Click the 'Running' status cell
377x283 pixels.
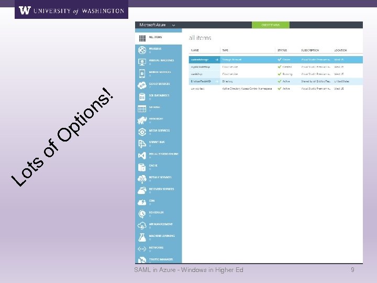click(285, 74)
